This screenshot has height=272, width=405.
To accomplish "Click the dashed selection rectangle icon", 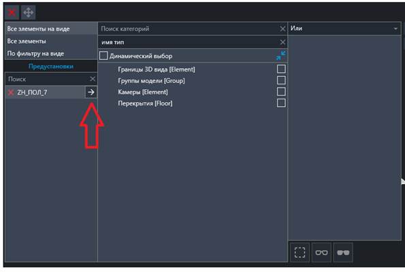I will tap(299, 252).
